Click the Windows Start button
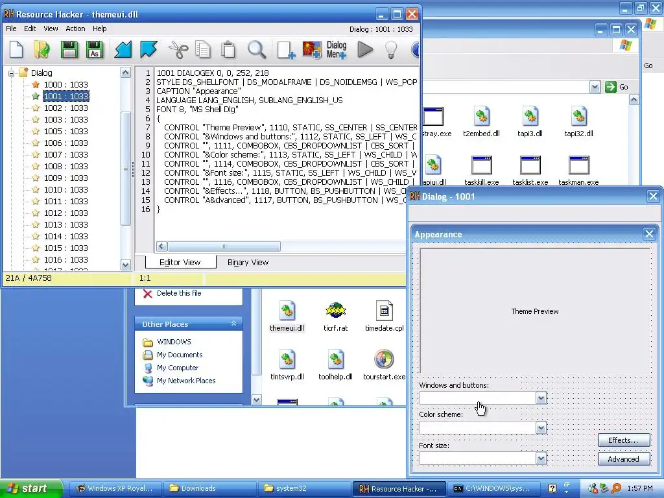 click(x=32, y=488)
